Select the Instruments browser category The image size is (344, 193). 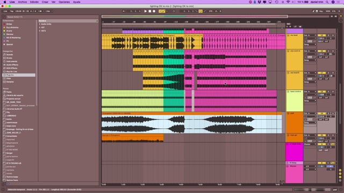(x=12, y=62)
